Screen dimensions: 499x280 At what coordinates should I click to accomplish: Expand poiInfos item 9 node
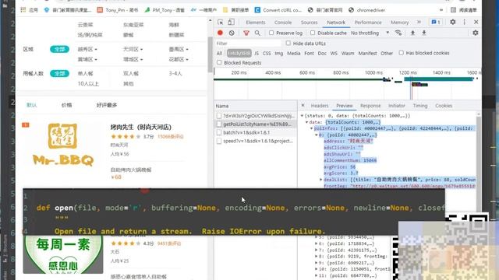click(x=316, y=263)
